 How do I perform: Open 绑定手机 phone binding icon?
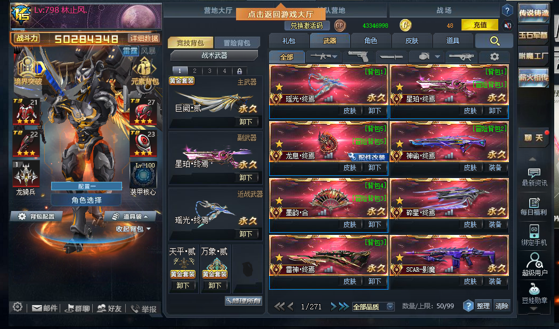coord(534,235)
